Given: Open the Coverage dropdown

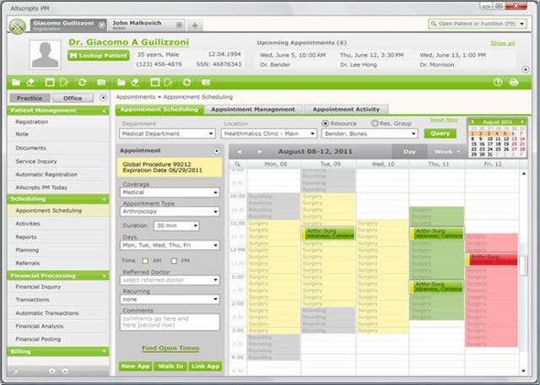Looking at the screenshot, I should tap(170, 192).
